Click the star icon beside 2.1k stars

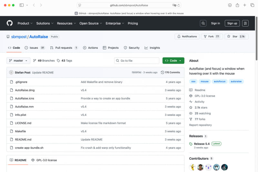click(x=191, y=107)
